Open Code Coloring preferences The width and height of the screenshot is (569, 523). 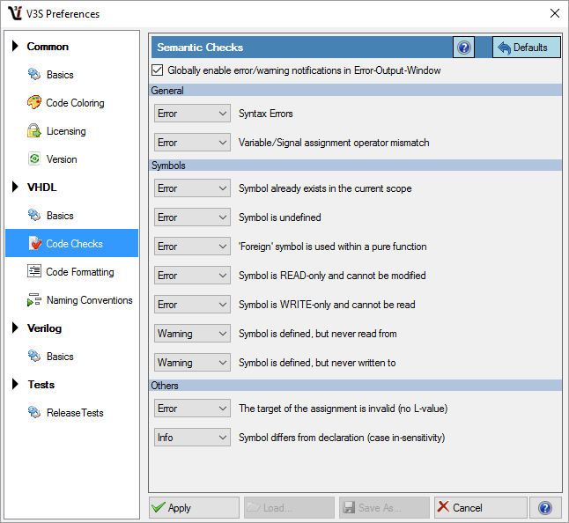coord(72,103)
